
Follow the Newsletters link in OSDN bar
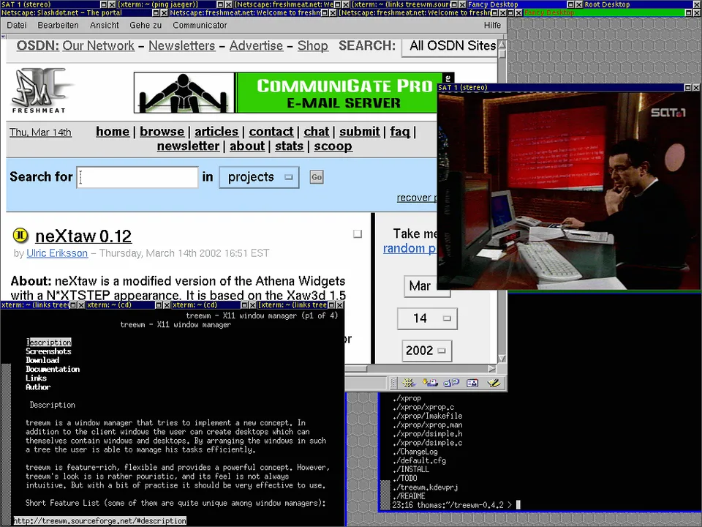click(182, 45)
